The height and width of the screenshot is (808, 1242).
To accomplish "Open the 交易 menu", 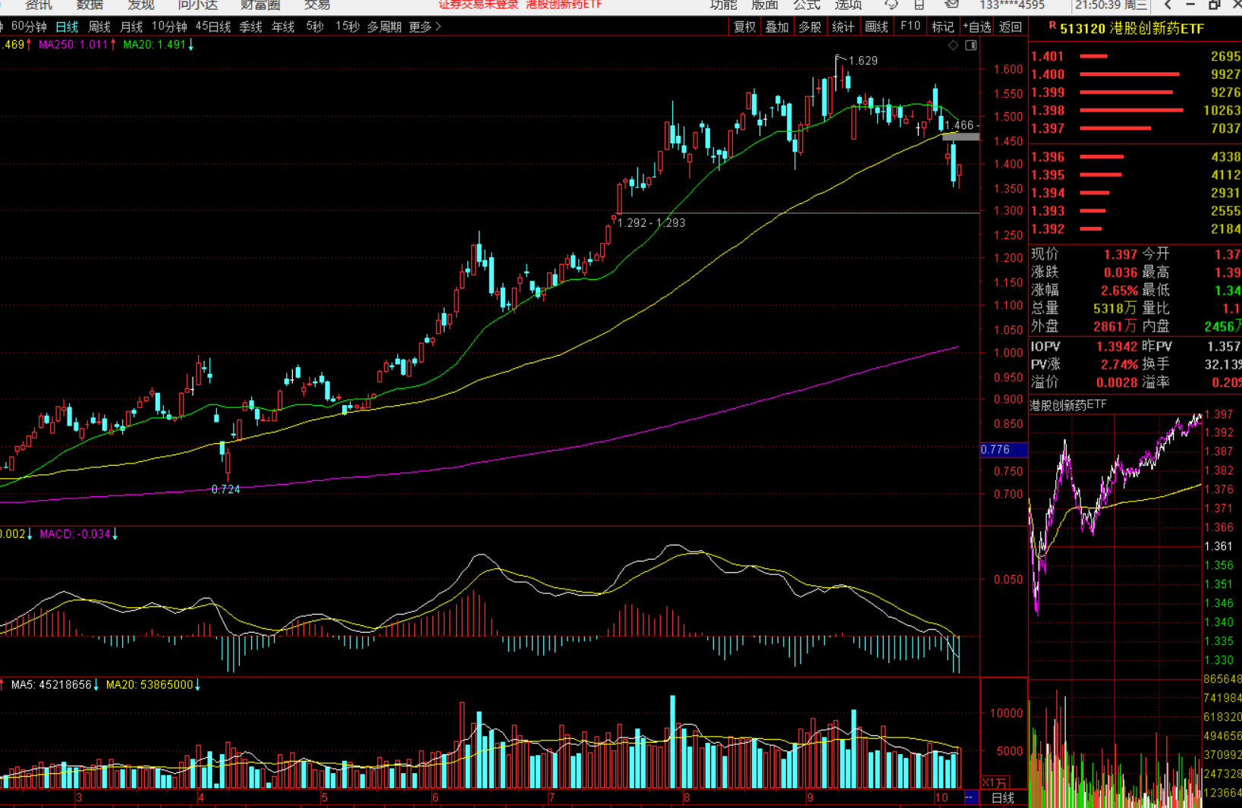I will tap(317, 5).
